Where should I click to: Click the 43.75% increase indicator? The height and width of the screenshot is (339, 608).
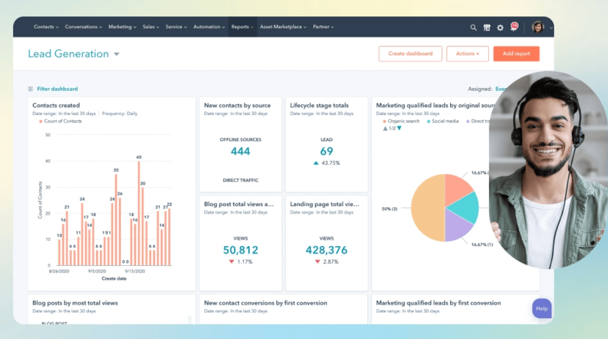point(326,163)
